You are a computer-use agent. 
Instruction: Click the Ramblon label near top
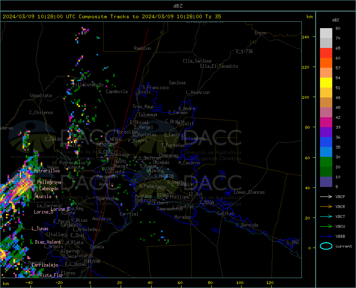click(142, 48)
